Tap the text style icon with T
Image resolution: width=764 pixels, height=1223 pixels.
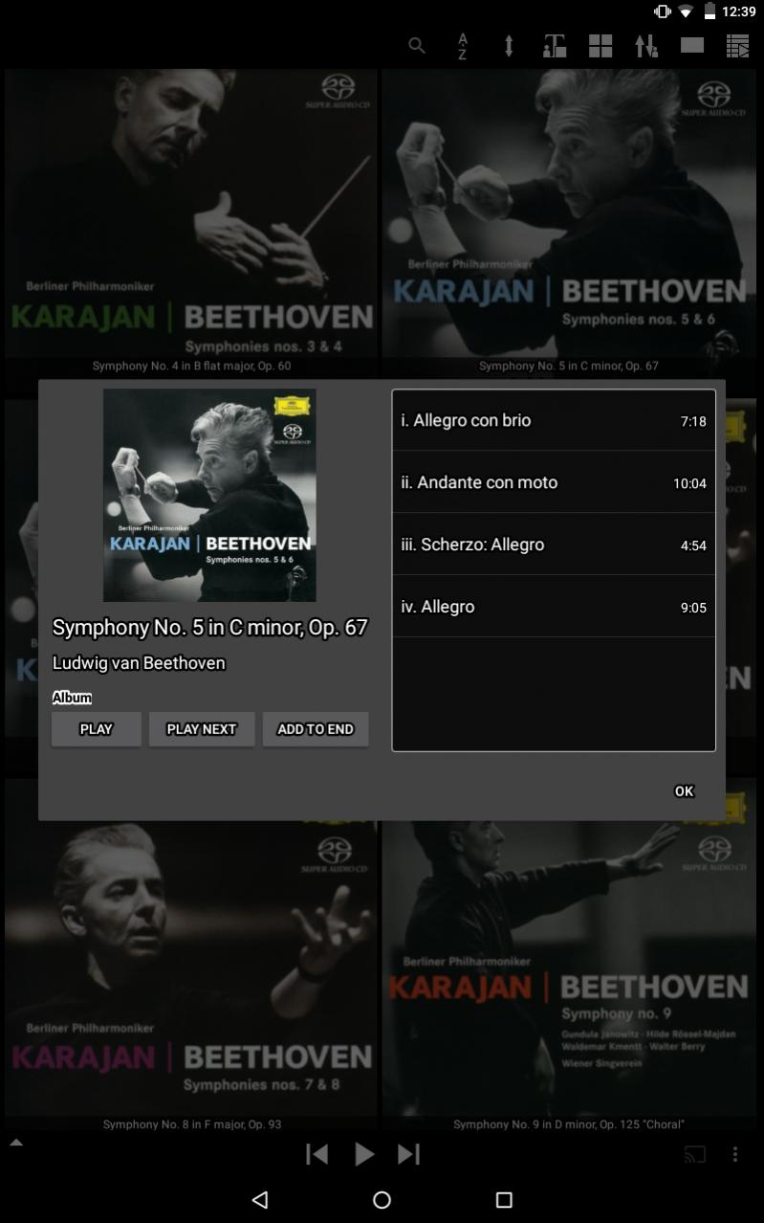click(555, 45)
